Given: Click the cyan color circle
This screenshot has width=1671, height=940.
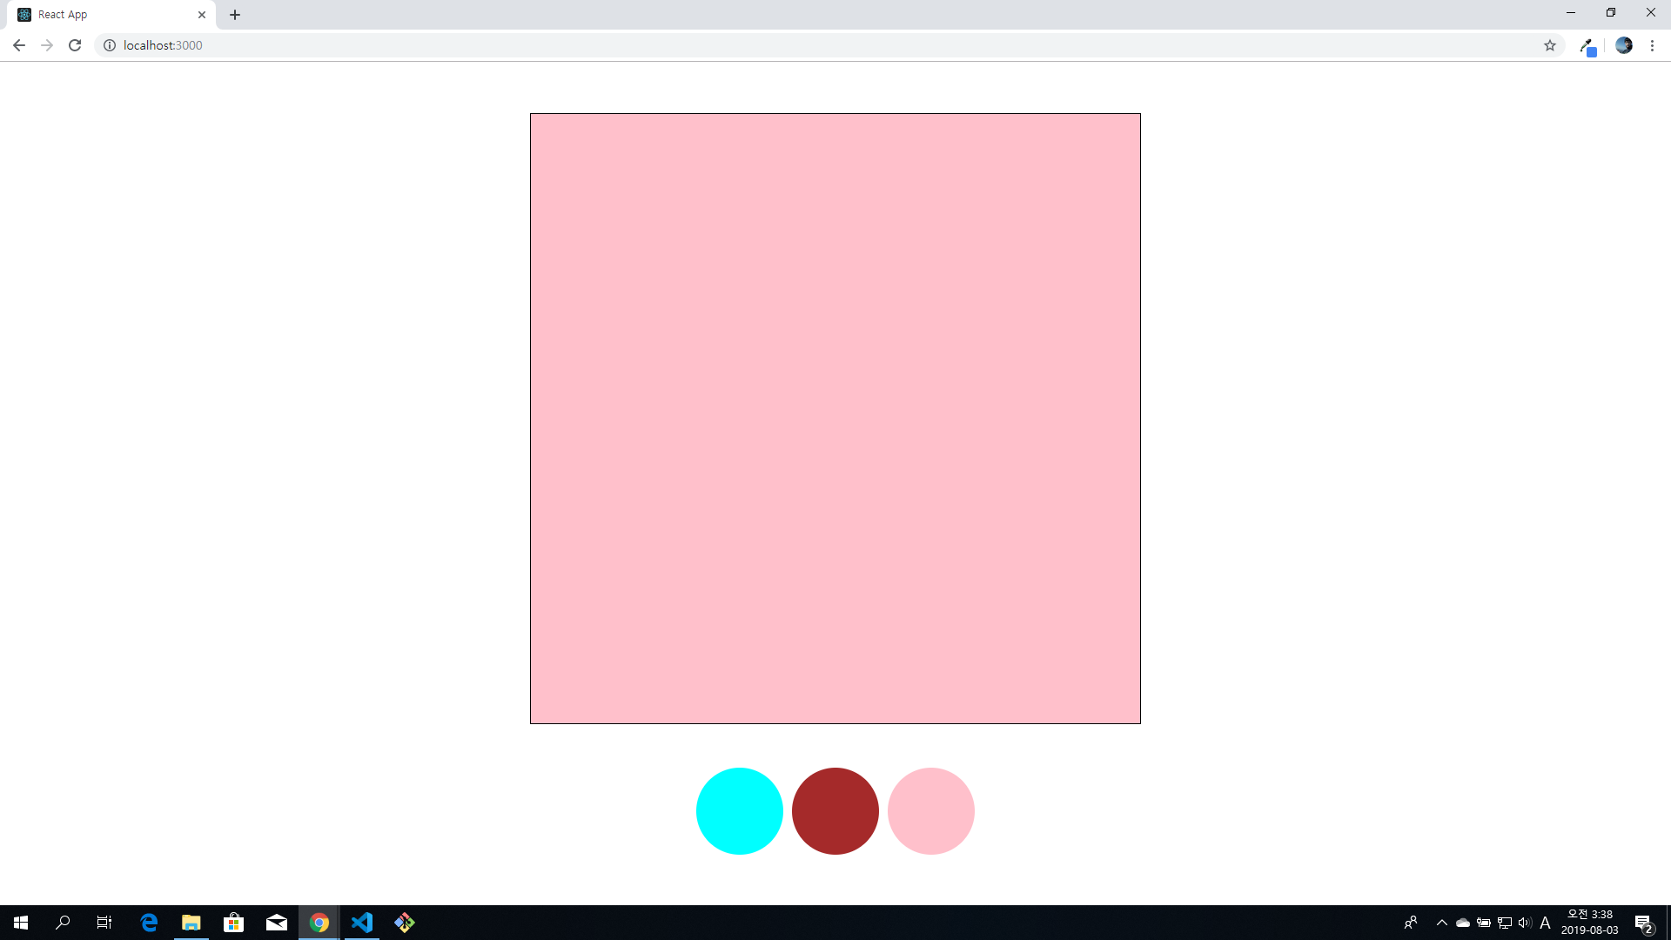Looking at the screenshot, I should (x=739, y=810).
